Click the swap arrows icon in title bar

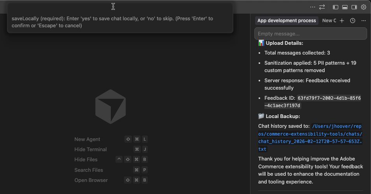(322, 7)
